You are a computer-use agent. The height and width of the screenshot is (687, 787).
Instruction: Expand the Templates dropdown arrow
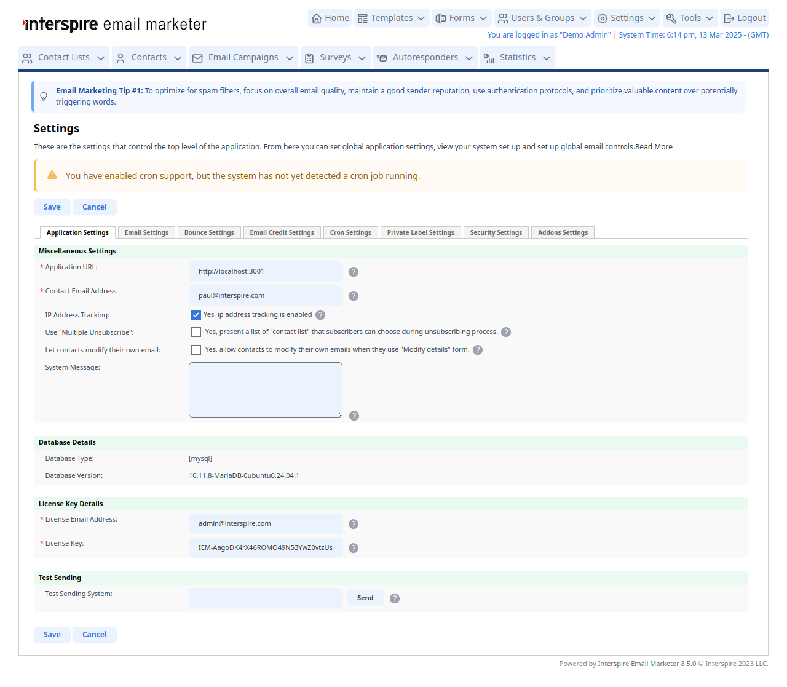pos(421,18)
